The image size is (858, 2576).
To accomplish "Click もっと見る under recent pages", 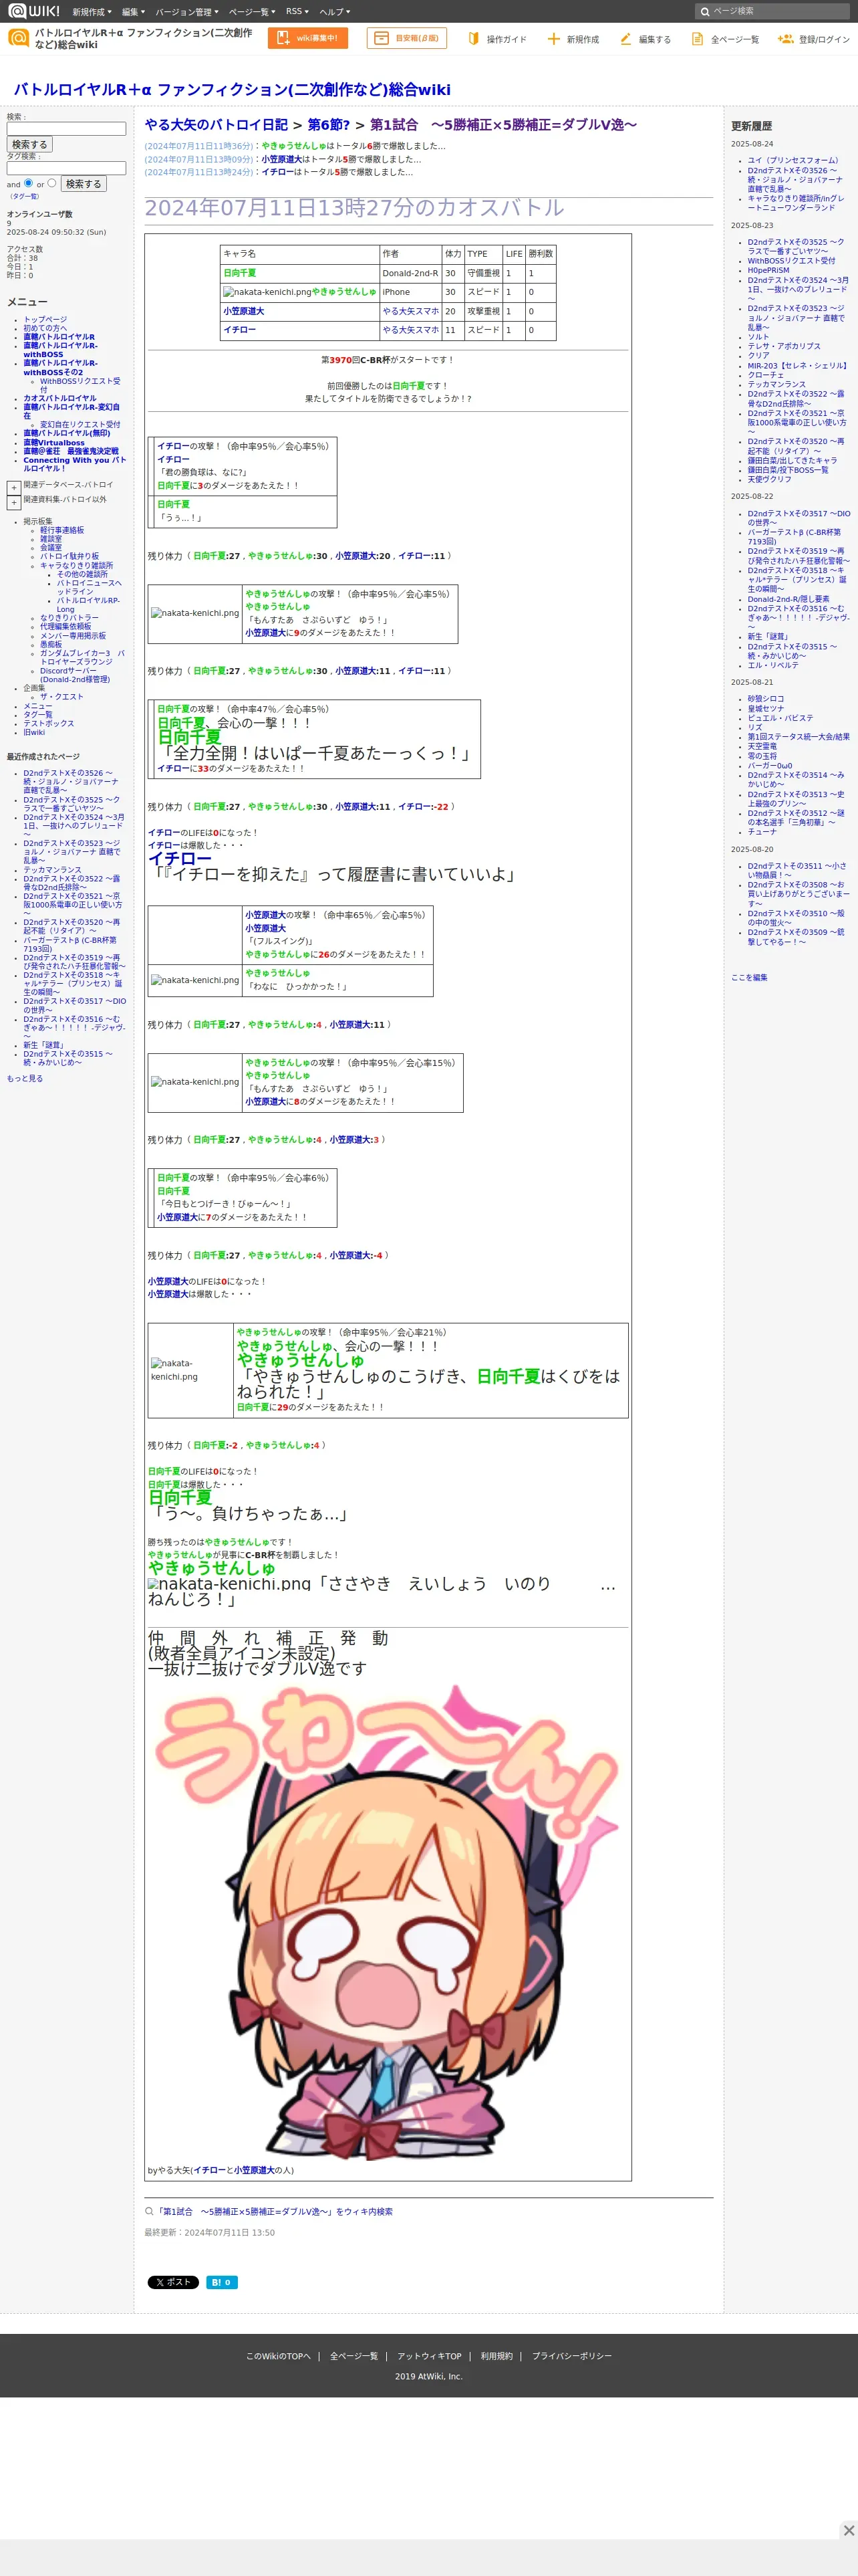I will [25, 1078].
